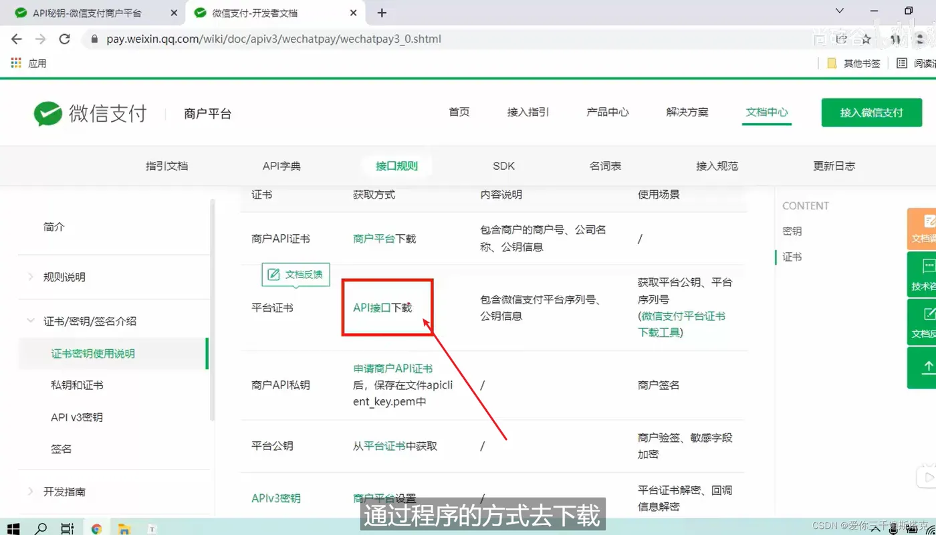
Task: Select 私钥和证书 in sidebar
Action: point(77,385)
